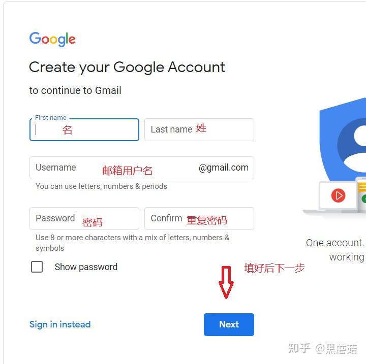Screen dimensions: 366x364
Task: Click the Next button
Action: (x=229, y=324)
